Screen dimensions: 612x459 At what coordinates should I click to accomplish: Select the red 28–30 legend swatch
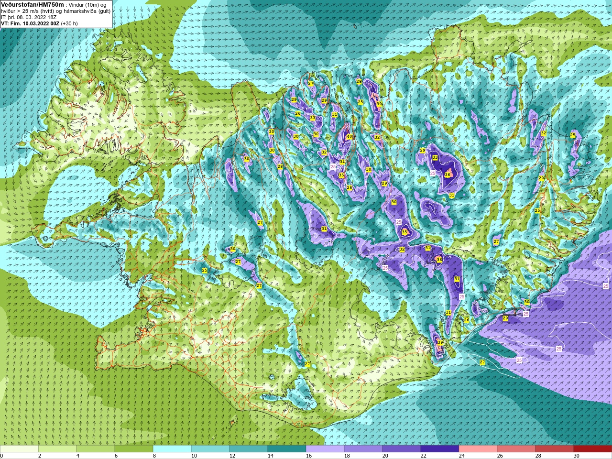555,449
